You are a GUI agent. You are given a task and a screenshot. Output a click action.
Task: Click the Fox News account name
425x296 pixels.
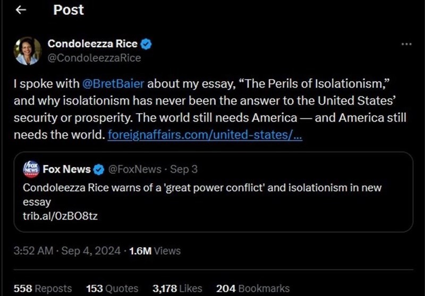[66, 169]
